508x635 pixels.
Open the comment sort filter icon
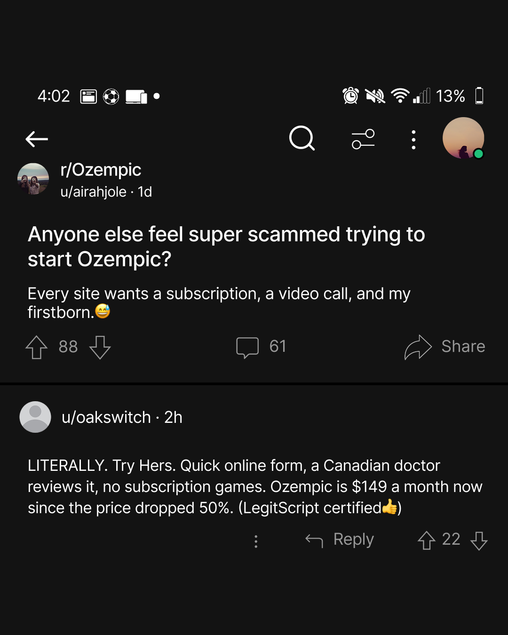tap(363, 139)
